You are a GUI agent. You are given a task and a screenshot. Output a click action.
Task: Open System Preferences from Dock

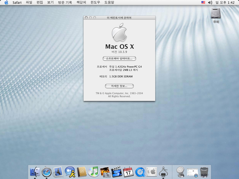pyautogui.click(x=152, y=172)
